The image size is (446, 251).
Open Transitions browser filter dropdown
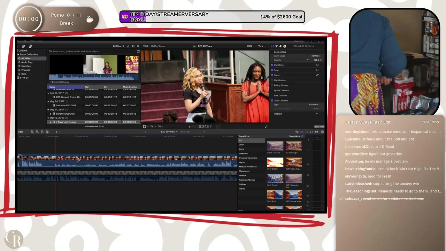296,136
